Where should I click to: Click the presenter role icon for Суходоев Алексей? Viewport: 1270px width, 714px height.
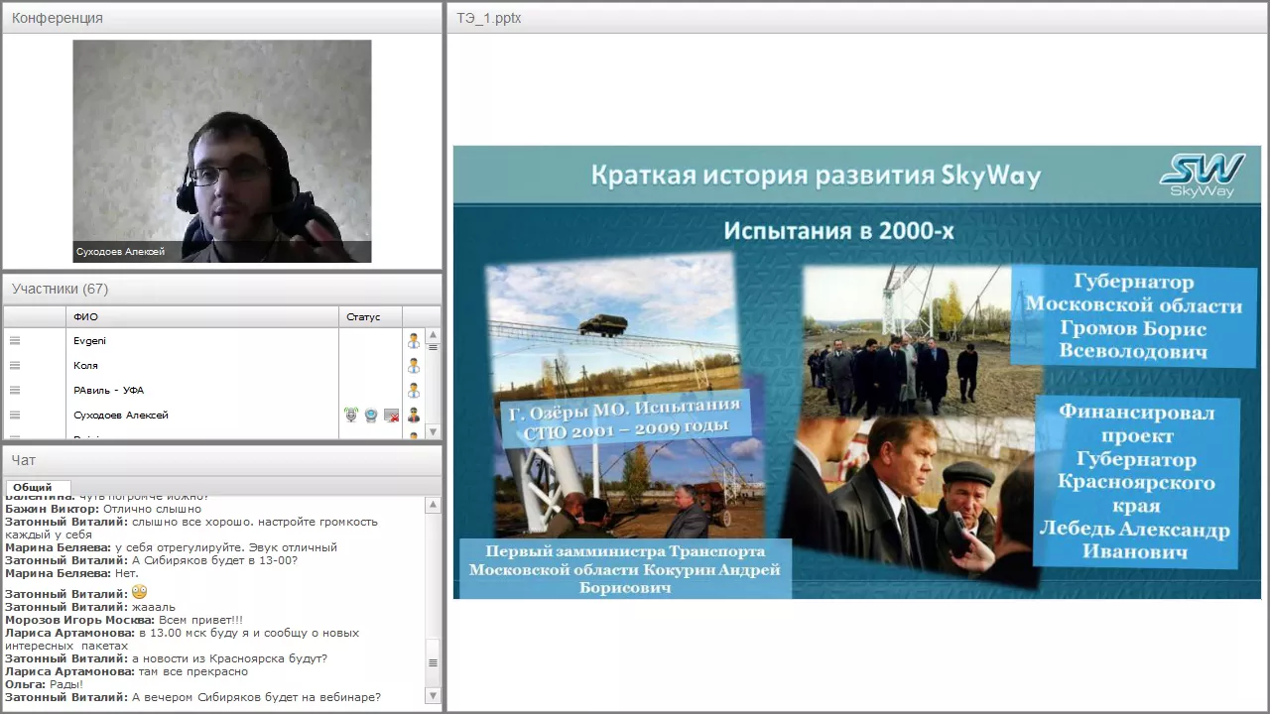pyautogui.click(x=414, y=416)
